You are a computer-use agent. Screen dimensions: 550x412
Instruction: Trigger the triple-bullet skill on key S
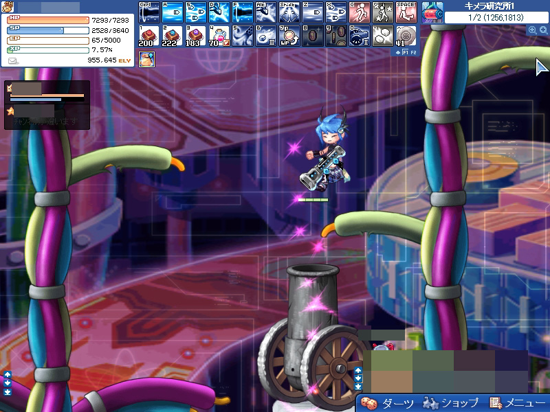click(196, 12)
